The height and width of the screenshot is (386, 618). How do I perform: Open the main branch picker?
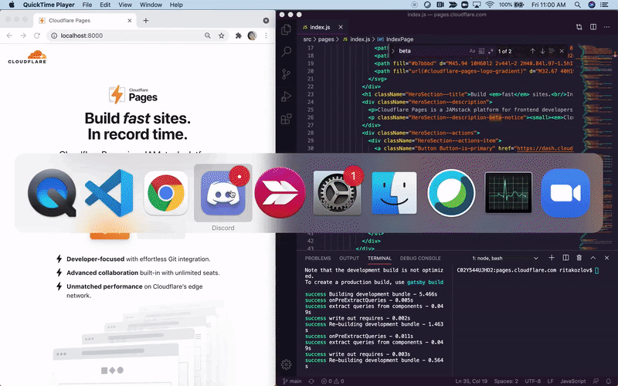pyautogui.click(x=292, y=381)
